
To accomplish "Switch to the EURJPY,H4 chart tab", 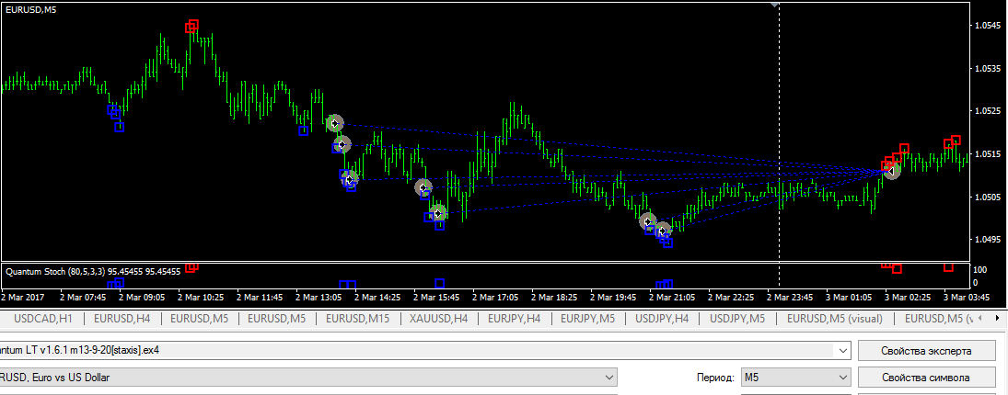I will (x=516, y=318).
